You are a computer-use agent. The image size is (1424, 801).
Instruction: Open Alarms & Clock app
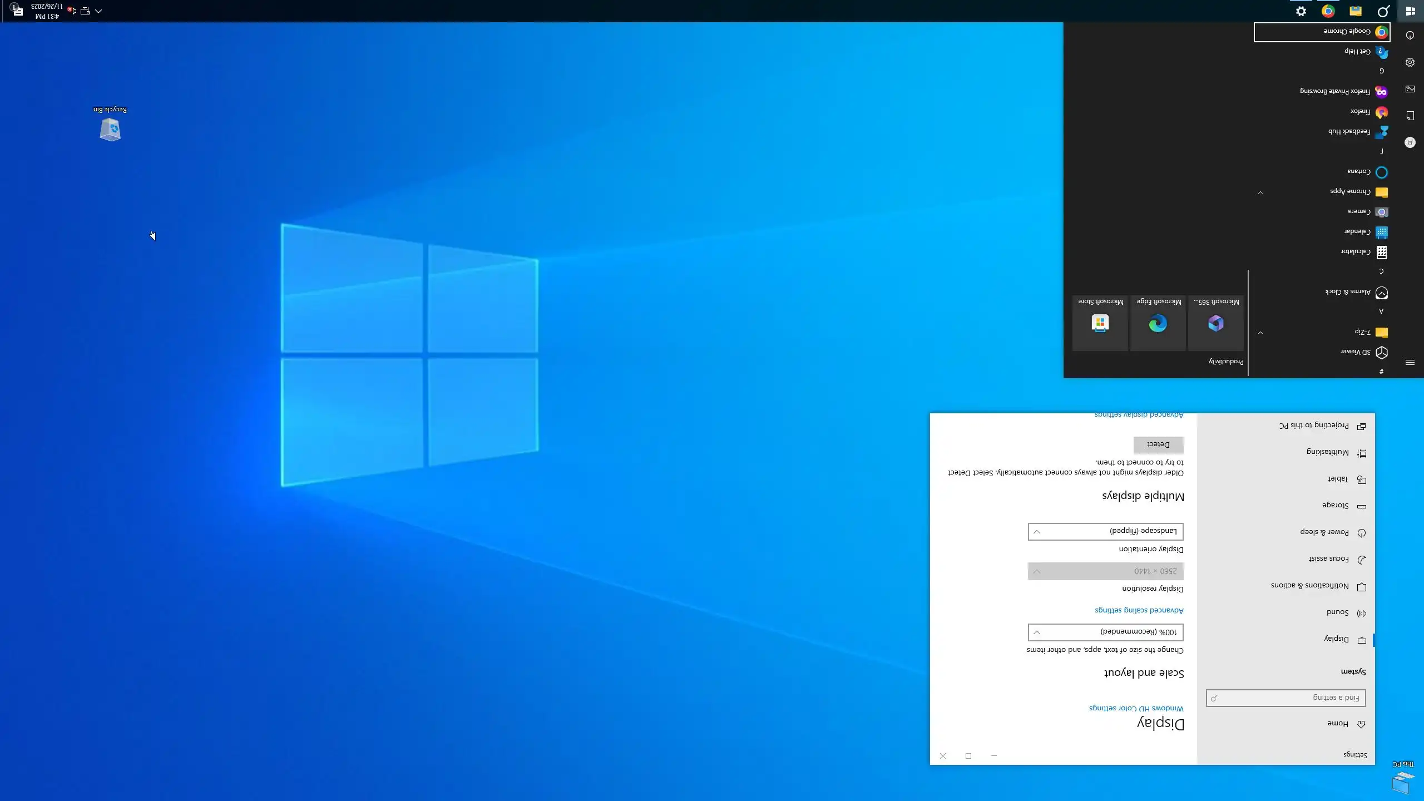click(x=1348, y=292)
